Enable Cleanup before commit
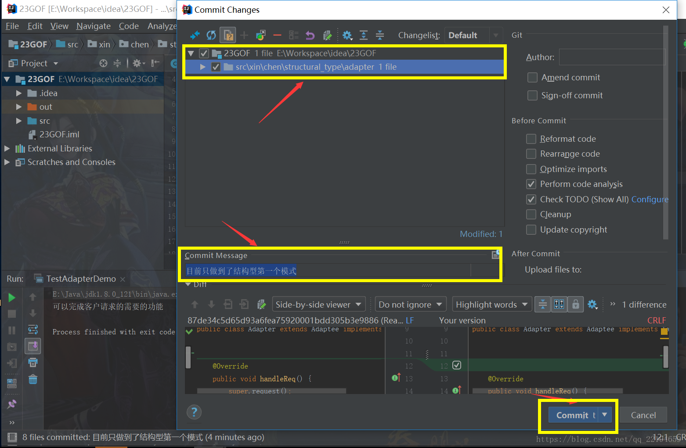Screen dimensions: 686x448 tap(531, 215)
